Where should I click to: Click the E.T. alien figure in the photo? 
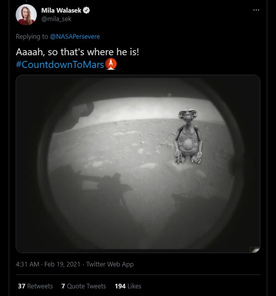188,136
